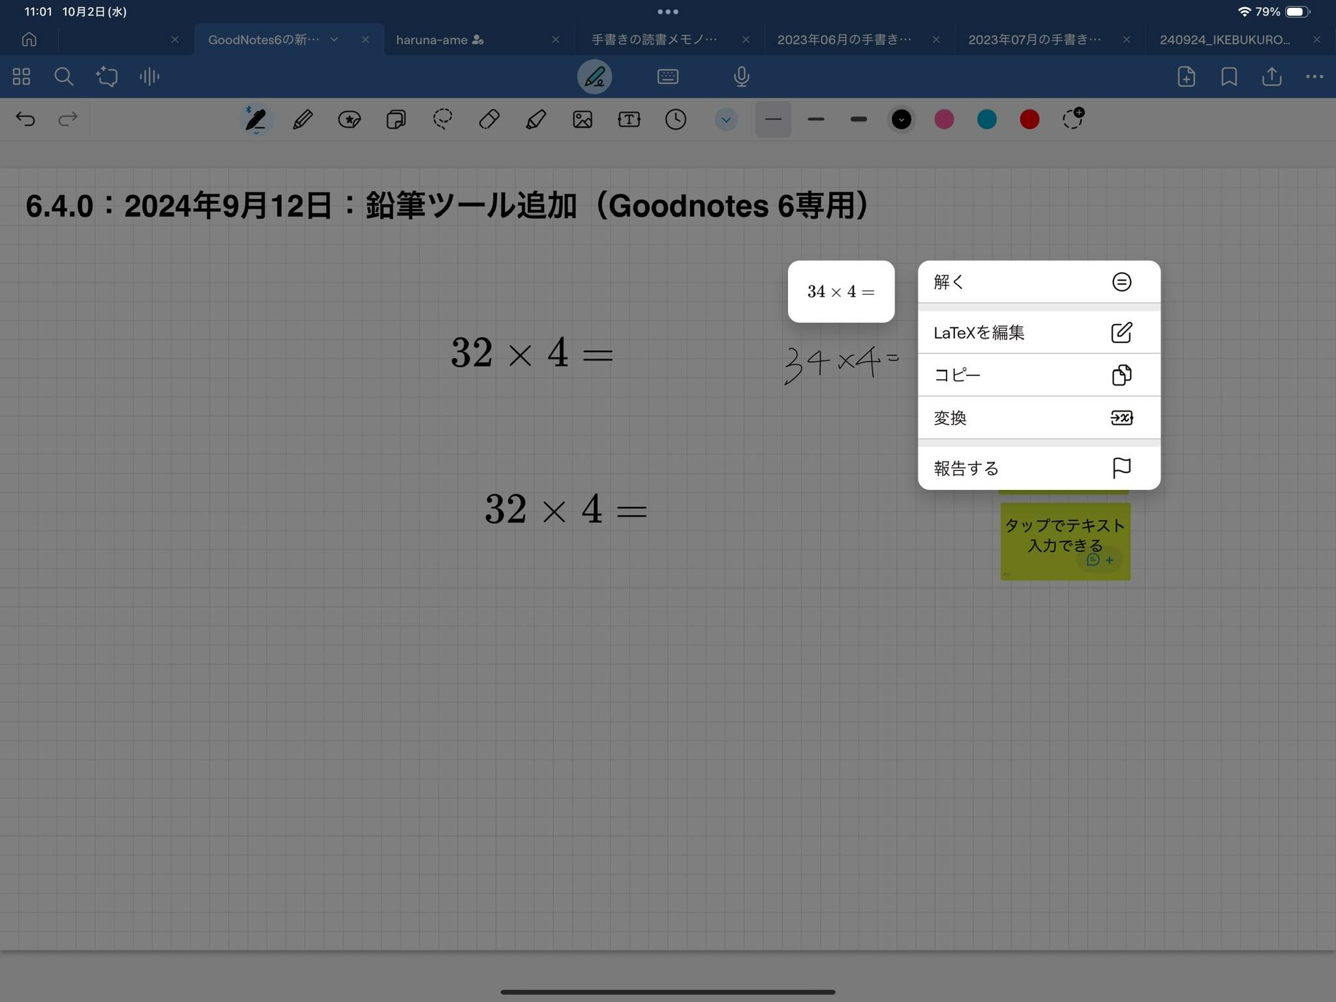This screenshot has width=1336, height=1002.
Task: Choose the pencil tool
Action: click(303, 119)
